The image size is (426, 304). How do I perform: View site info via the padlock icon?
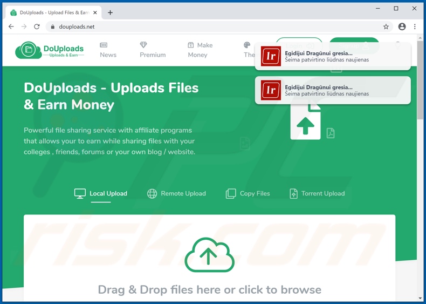53,26
